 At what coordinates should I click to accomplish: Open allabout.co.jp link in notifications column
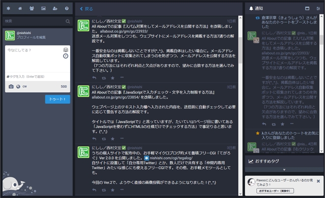[285, 53]
